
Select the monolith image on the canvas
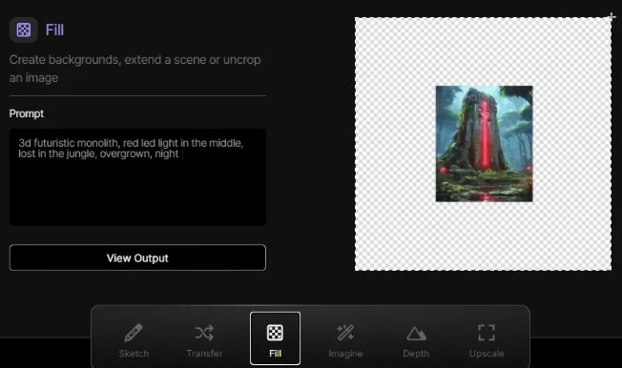(484, 144)
